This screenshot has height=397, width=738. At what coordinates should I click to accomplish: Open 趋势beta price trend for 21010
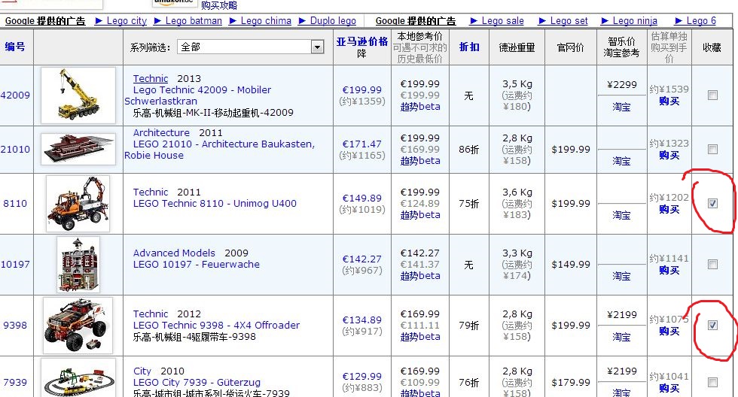click(420, 161)
